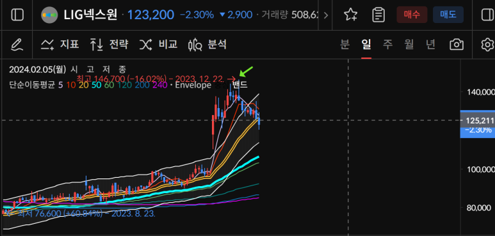Open the clipboard notes icon
This screenshot has width=495, height=236.
click(x=378, y=15)
